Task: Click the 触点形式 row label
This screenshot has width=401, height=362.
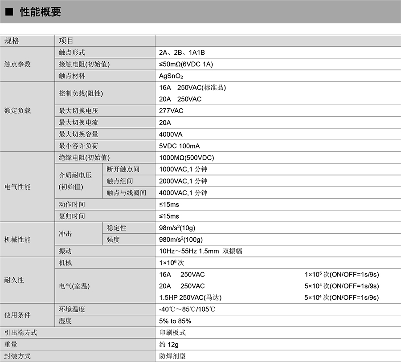Action: click(72, 53)
